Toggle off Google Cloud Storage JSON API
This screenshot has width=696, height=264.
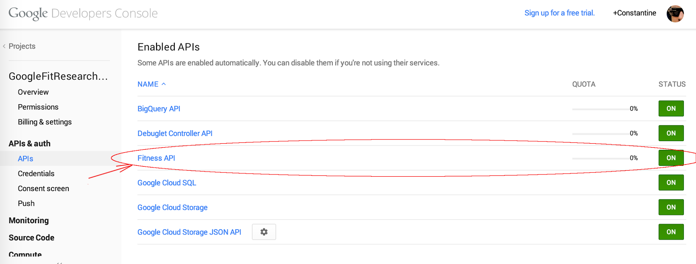(671, 232)
